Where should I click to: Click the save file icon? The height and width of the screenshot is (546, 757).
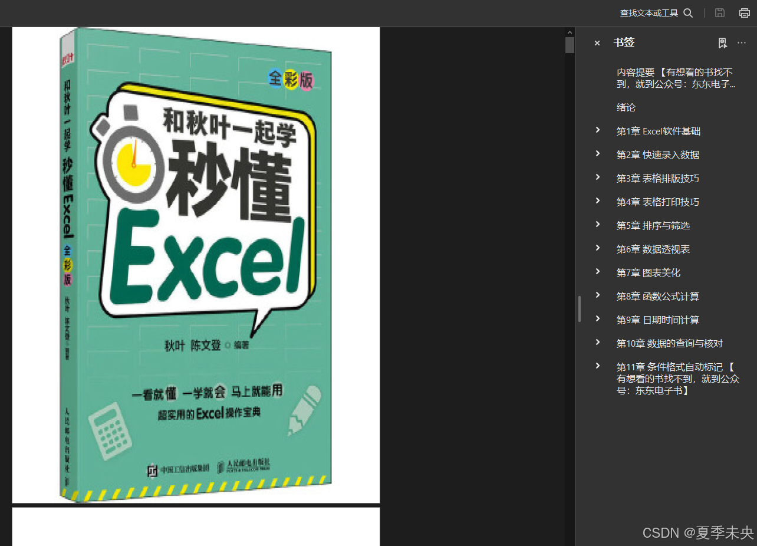point(720,13)
